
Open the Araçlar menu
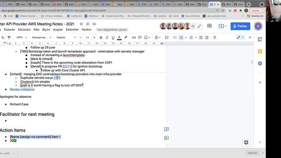pyautogui.click(x=58, y=29)
